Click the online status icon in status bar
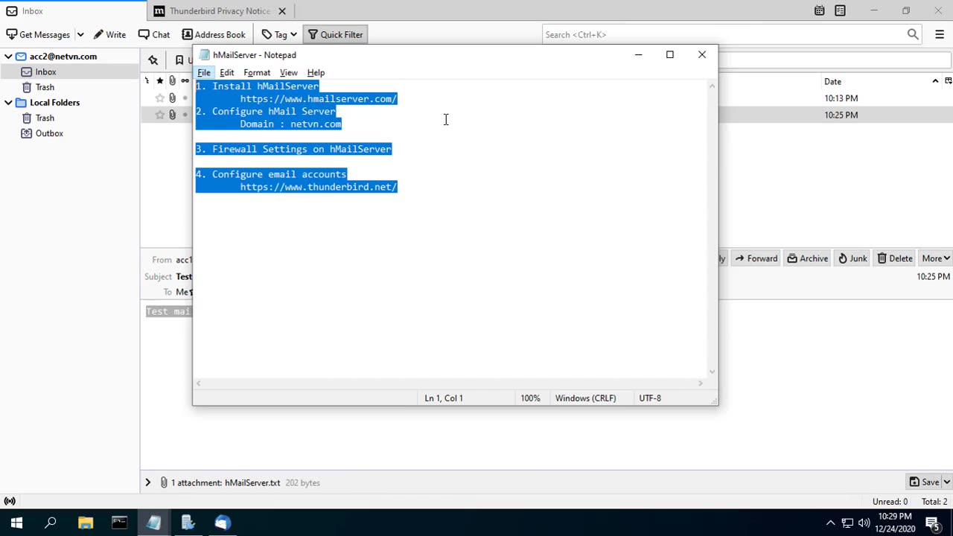The image size is (953, 536). coord(10,501)
